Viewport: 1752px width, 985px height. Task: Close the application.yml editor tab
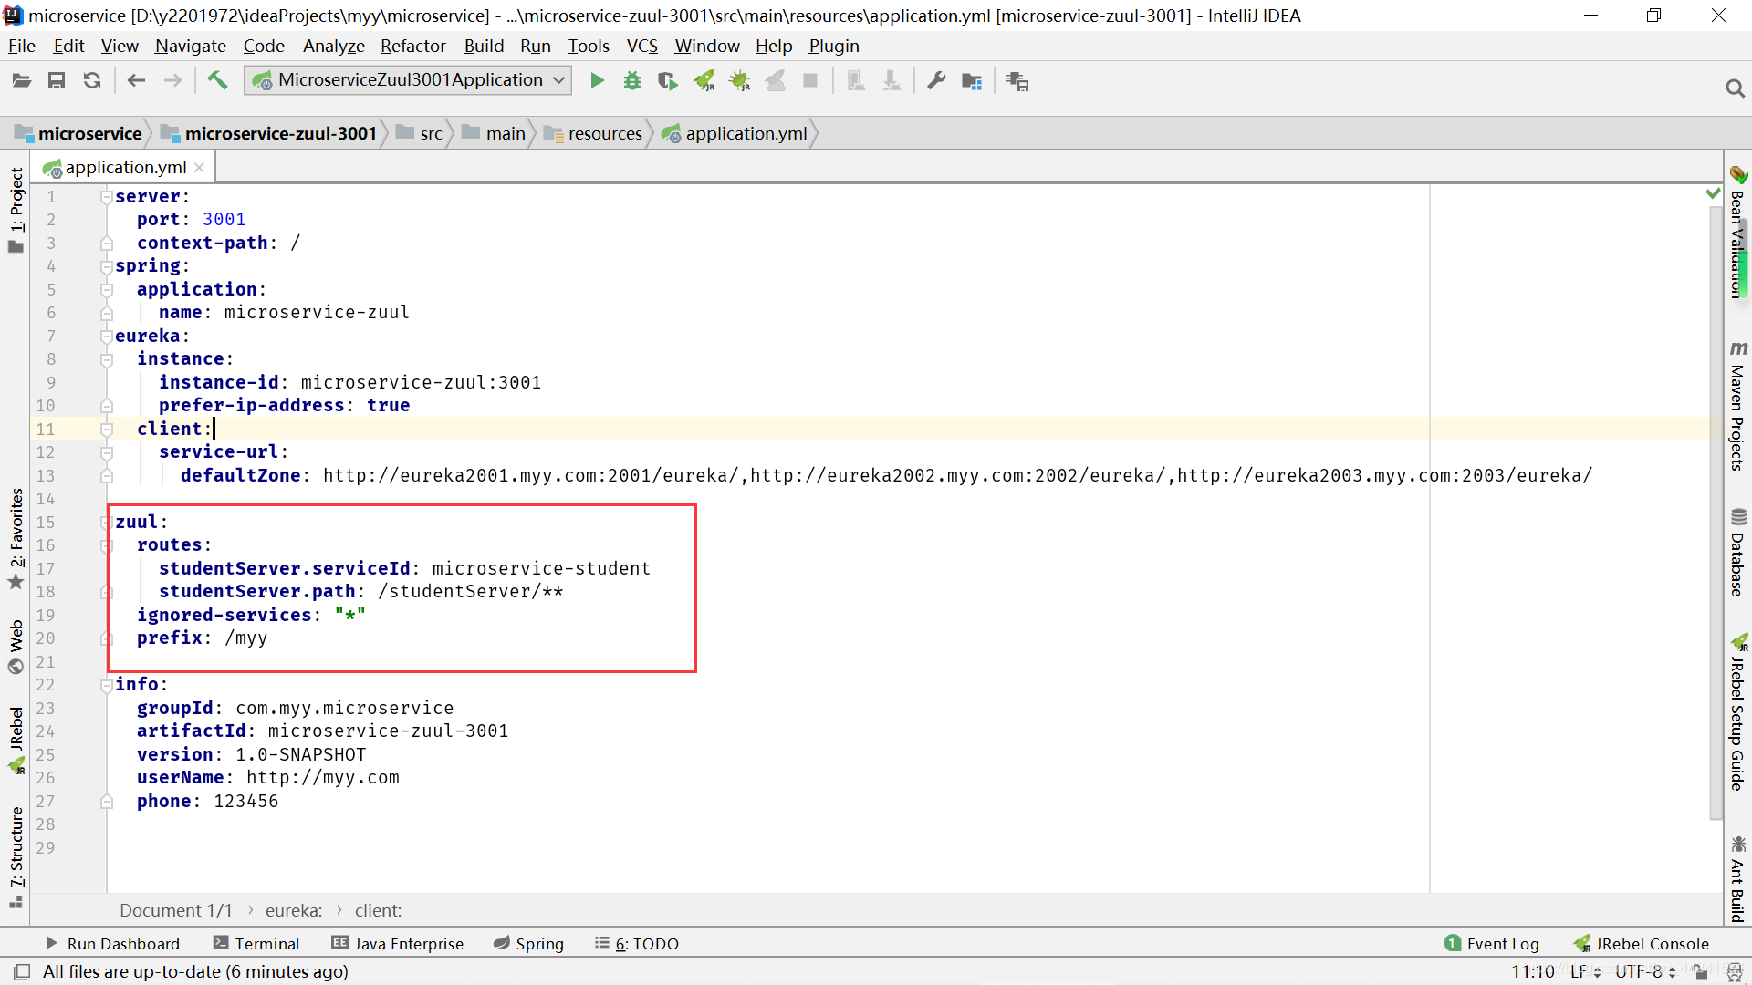(x=199, y=168)
